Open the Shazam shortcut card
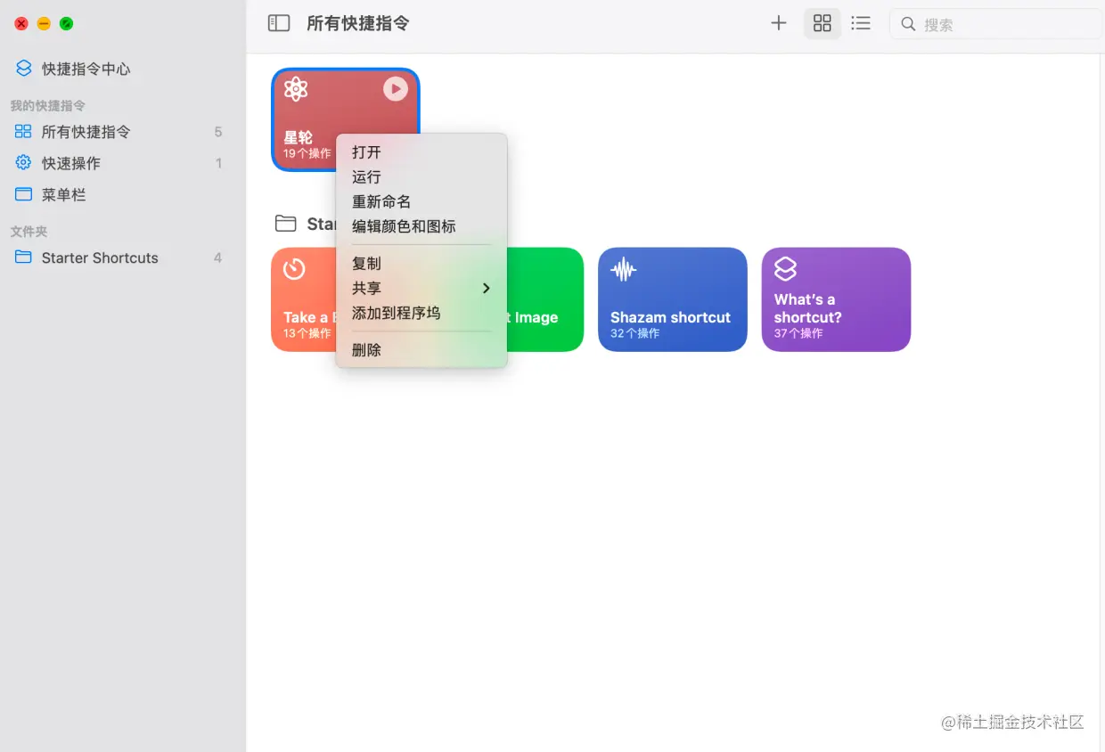This screenshot has width=1105, height=752. [673, 299]
